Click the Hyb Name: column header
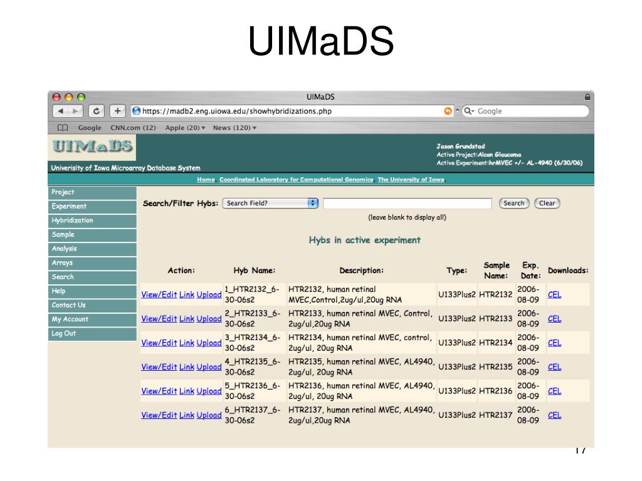642x481 pixels. [x=255, y=271]
